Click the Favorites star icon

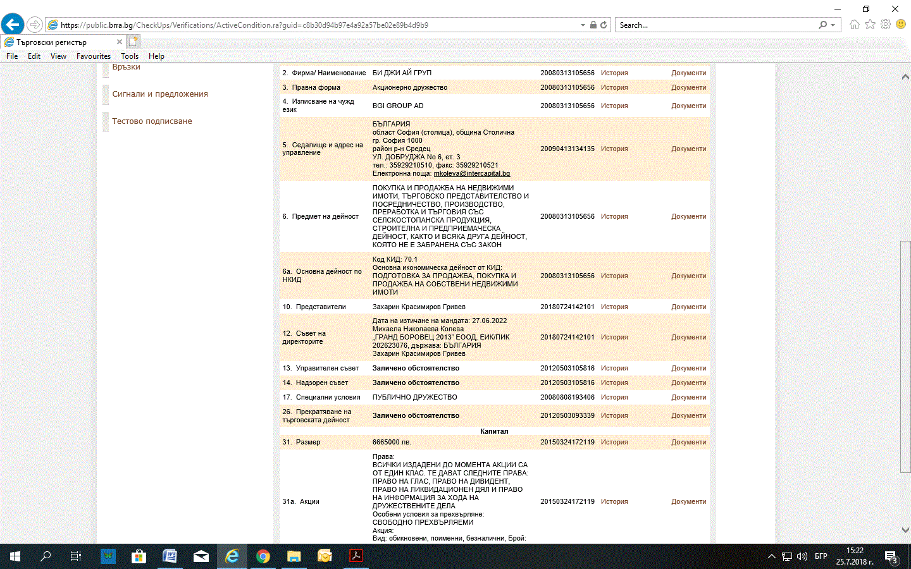pos(871,25)
